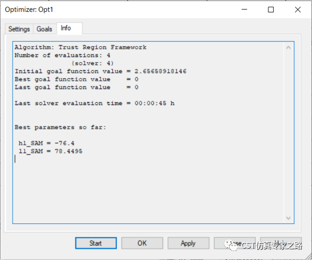The image size is (312, 260).
Task: Click the Initial goal function value line
Action: (100, 71)
